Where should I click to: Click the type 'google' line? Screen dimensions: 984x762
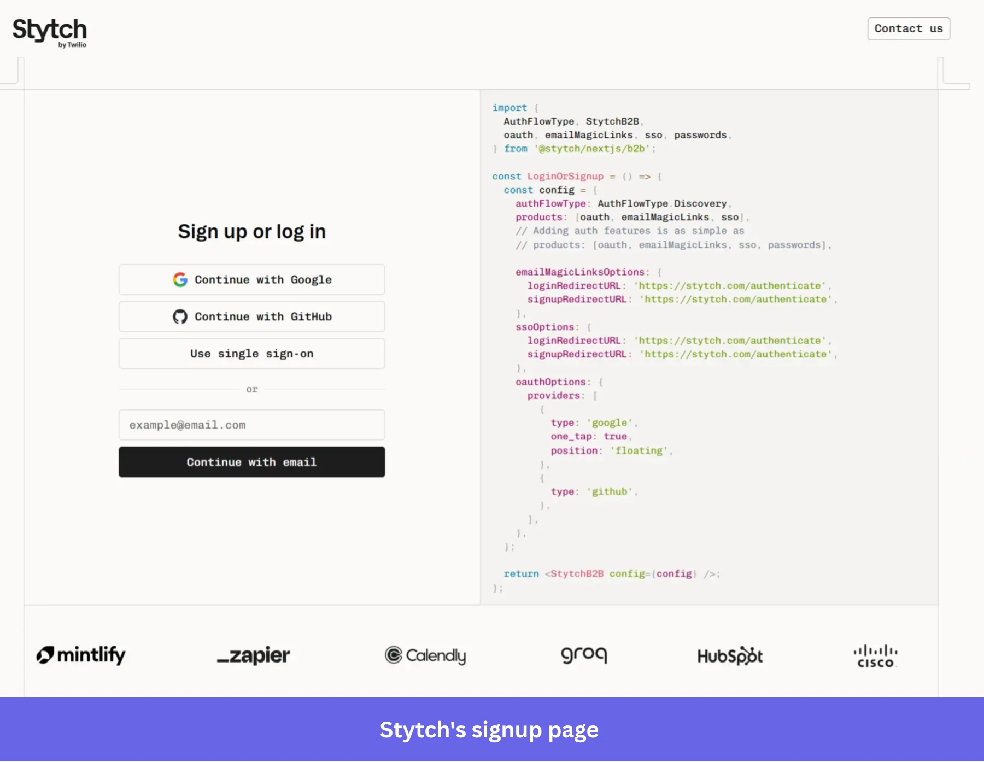tap(594, 423)
